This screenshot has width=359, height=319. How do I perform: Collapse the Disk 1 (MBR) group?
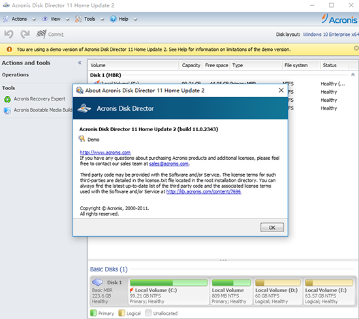[x=353, y=75]
